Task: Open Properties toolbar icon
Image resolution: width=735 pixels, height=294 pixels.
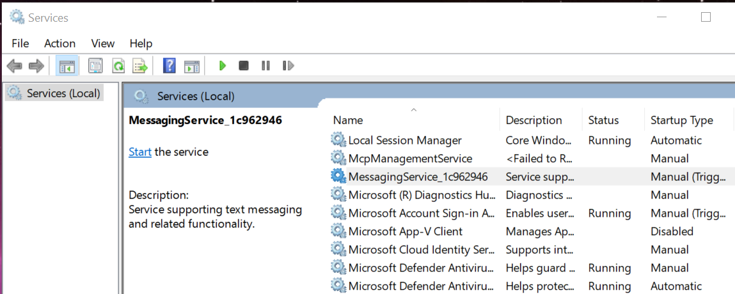Action: (x=95, y=66)
